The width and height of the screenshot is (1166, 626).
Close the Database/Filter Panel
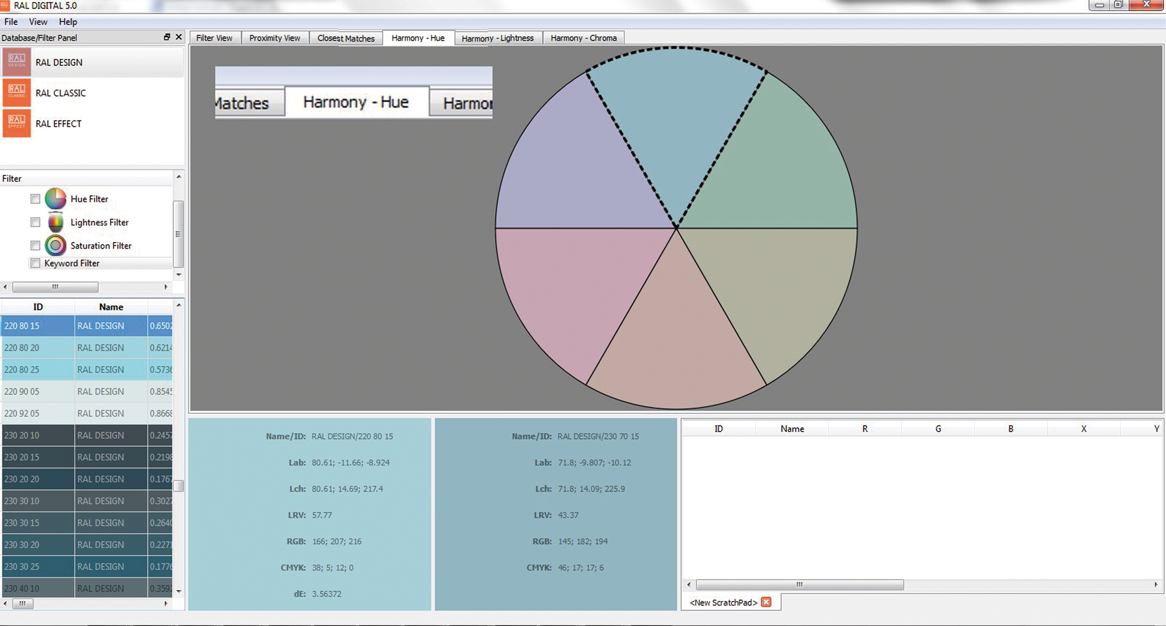tap(179, 37)
